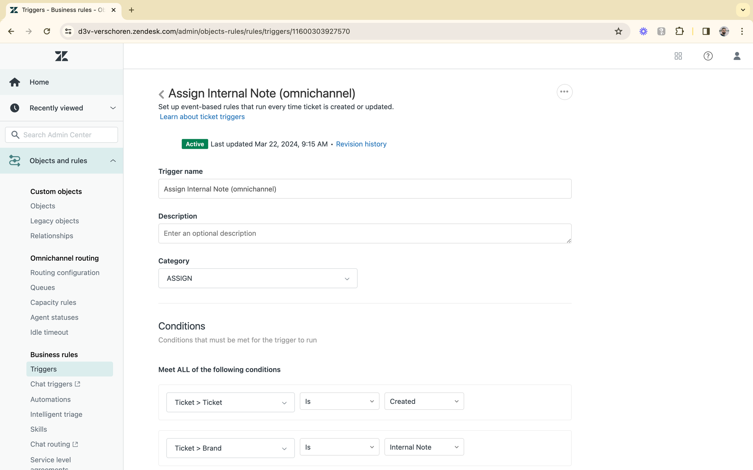Click the back chevron next to trigger title

coord(162,94)
